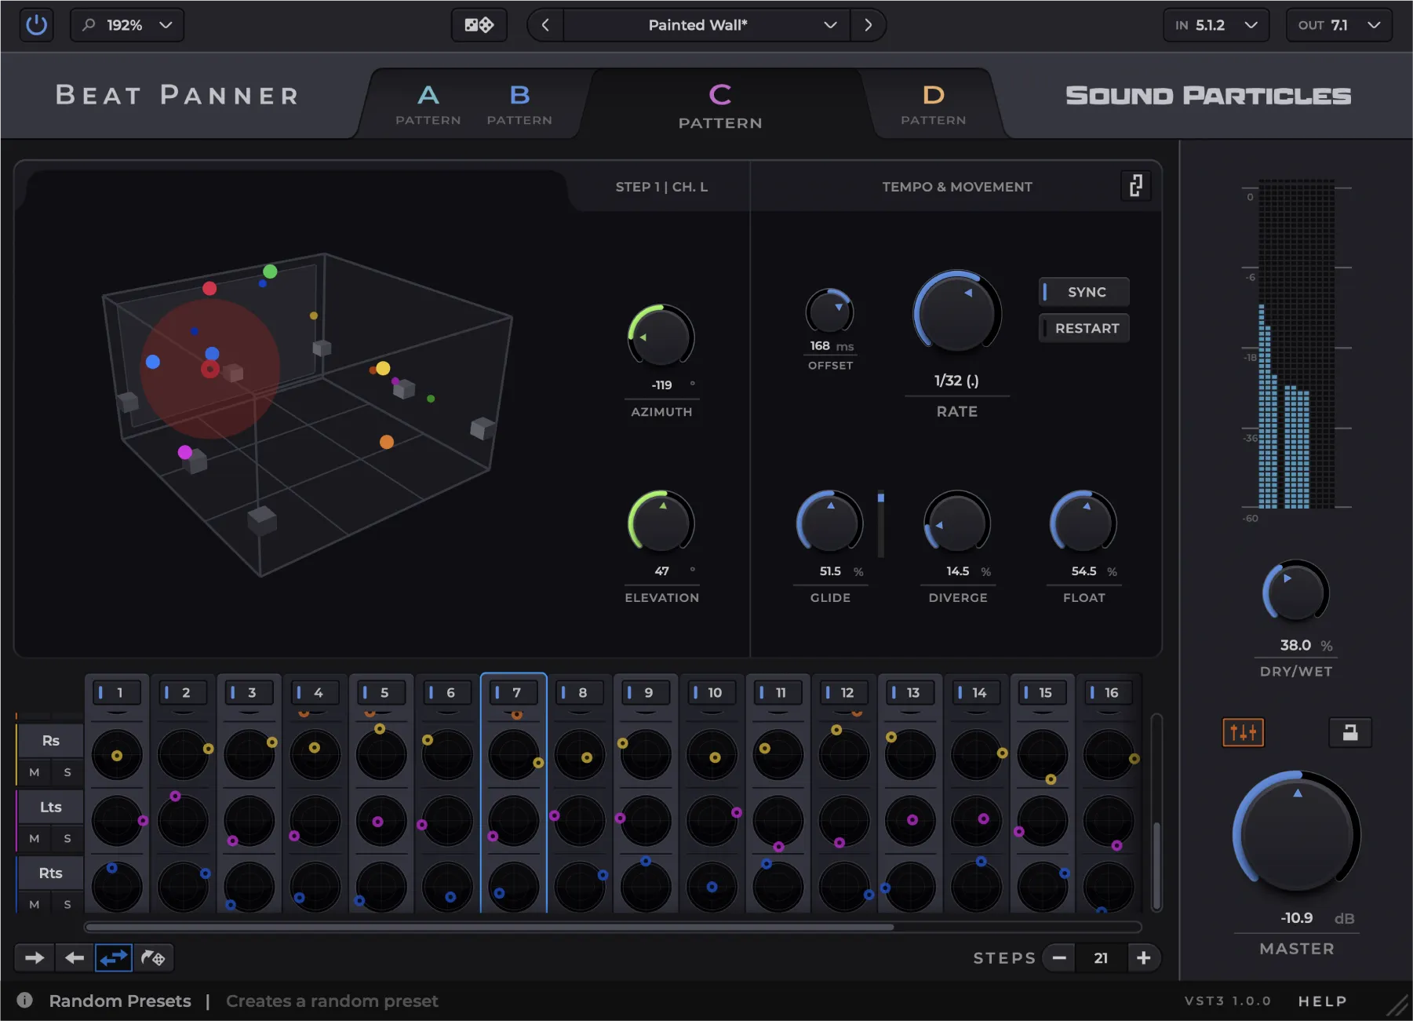Toggle step 9 on/off
The image size is (1413, 1021).
pyautogui.click(x=646, y=692)
